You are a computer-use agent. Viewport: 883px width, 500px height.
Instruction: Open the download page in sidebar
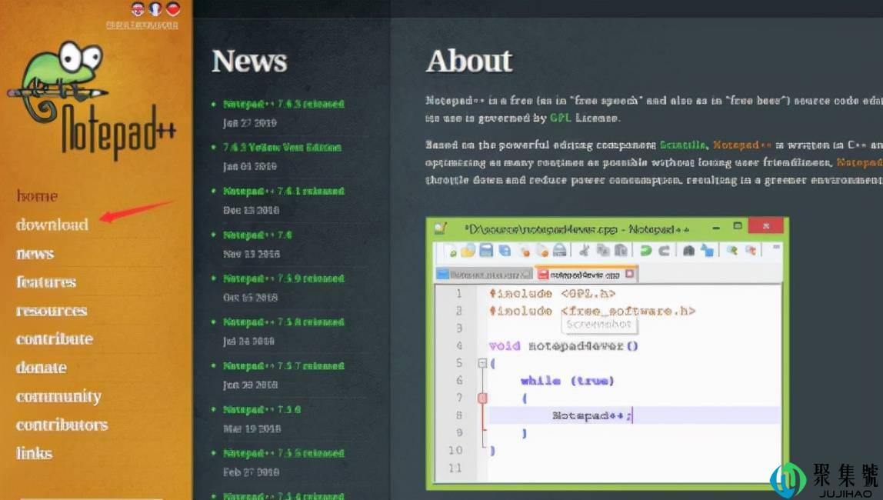pyautogui.click(x=52, y=225)
